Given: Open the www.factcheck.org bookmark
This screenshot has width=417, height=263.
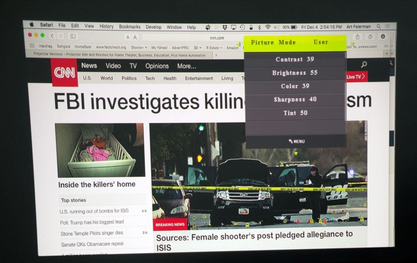Looking at the screenshot, I should 111,47.
